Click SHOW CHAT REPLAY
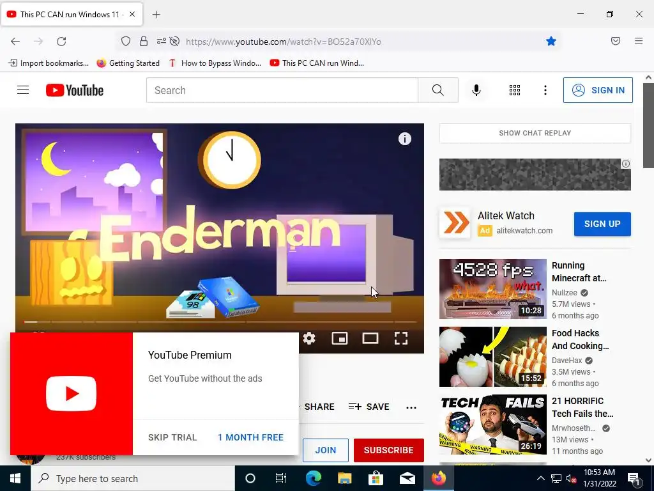 [535, 133]
